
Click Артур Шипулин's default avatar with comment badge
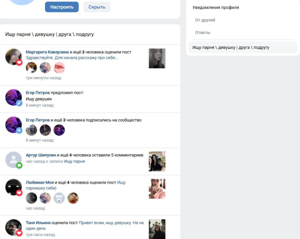pos(13,160)
